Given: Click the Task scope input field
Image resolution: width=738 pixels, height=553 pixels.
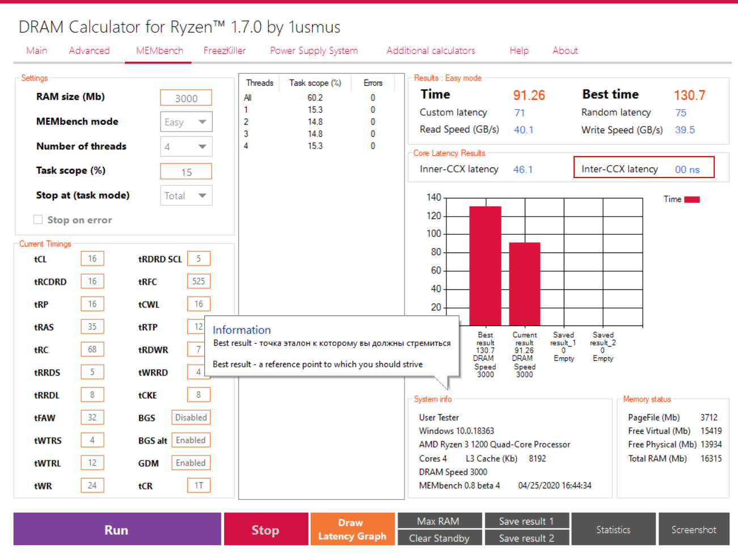Looking at the screenshot, I should tap(186, 171).
